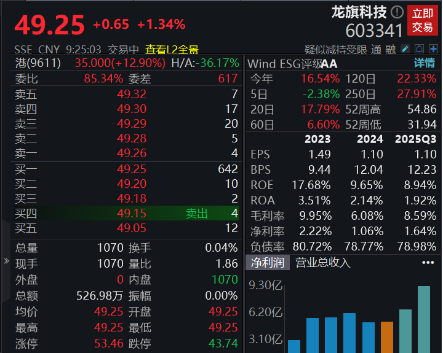Switch to the 净利润 tab
Screen dimensions: 443x353
pos(267,263)
